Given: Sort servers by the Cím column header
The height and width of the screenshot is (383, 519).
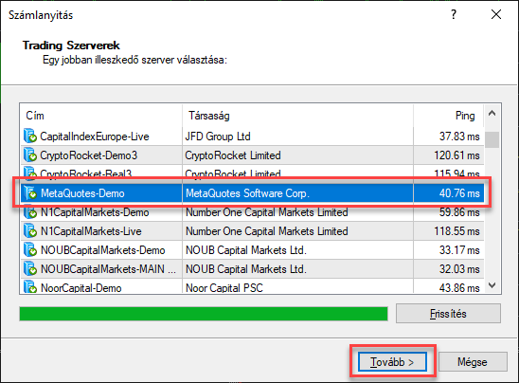Looking at the screenshot, I should [100, 116].
